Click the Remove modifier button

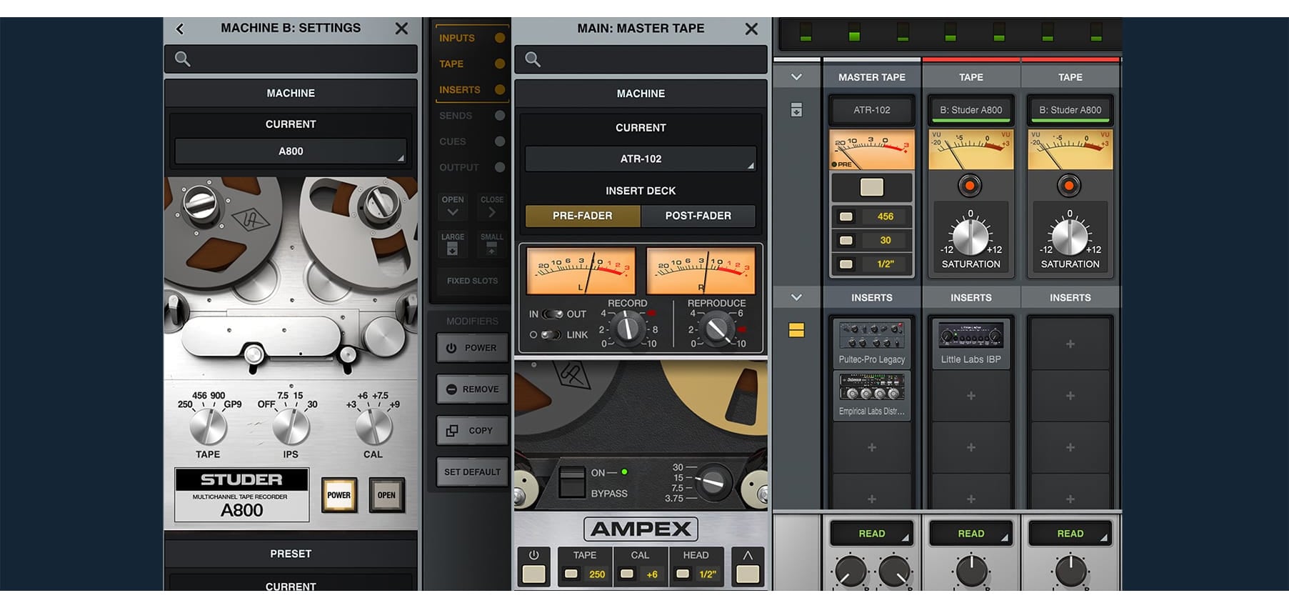point(472,389)
